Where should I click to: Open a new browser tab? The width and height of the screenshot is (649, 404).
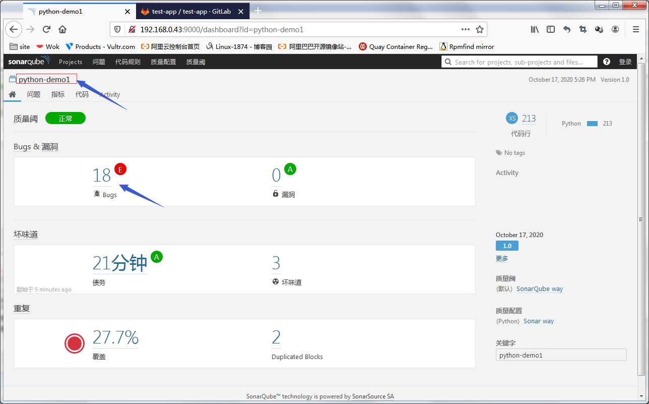[258, 11]
